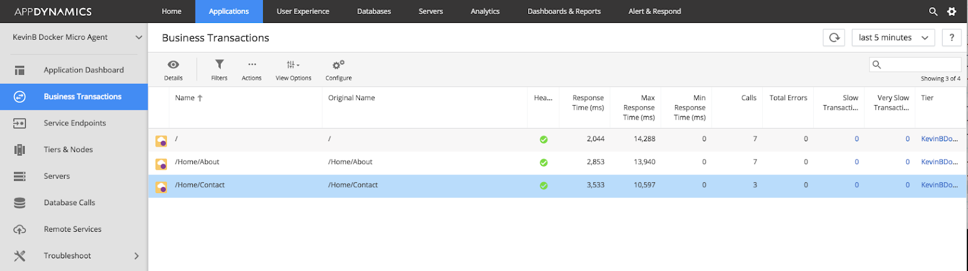Switch to the Databases tab
This screenshot has height=271, width=968.
click(x=374, y=11)
